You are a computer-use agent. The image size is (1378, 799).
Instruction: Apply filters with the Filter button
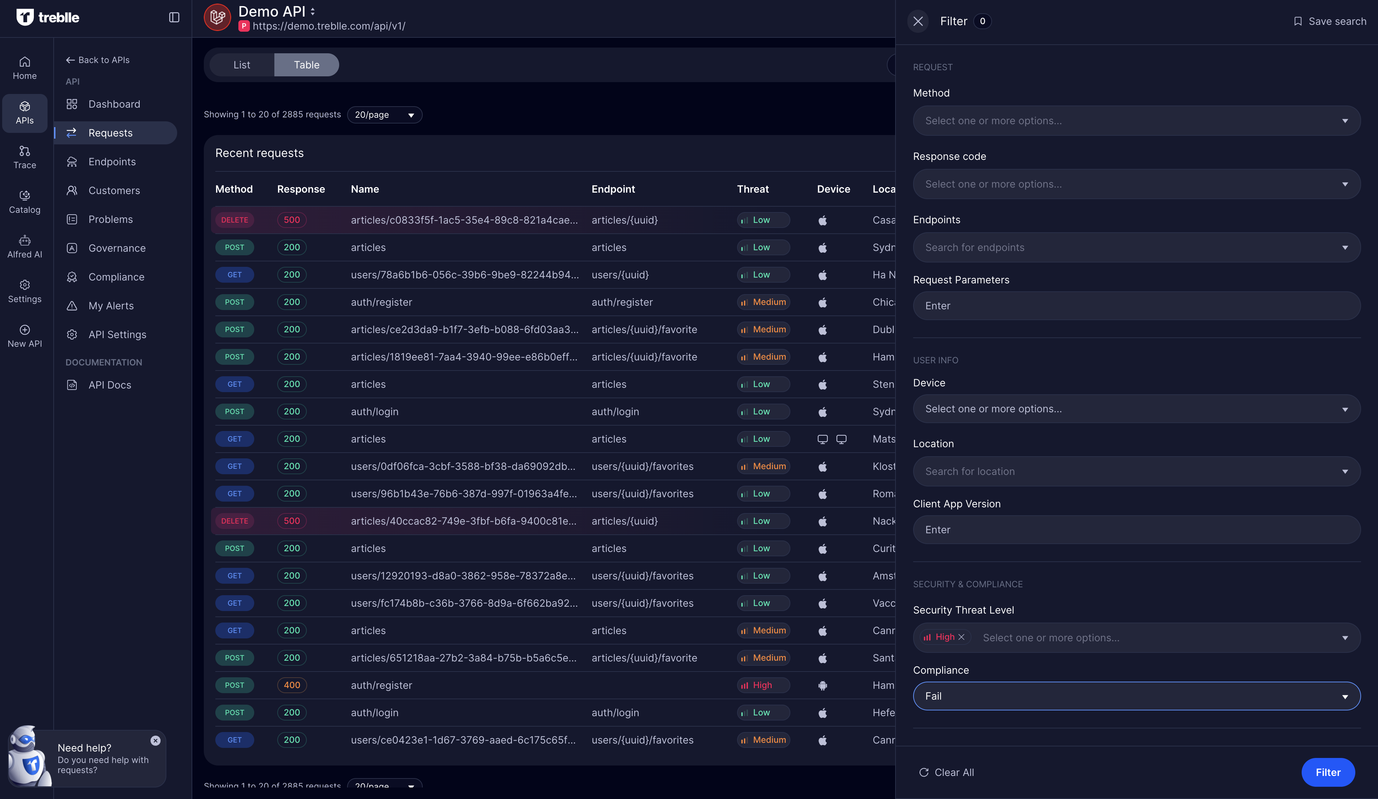pos(1328,772)
